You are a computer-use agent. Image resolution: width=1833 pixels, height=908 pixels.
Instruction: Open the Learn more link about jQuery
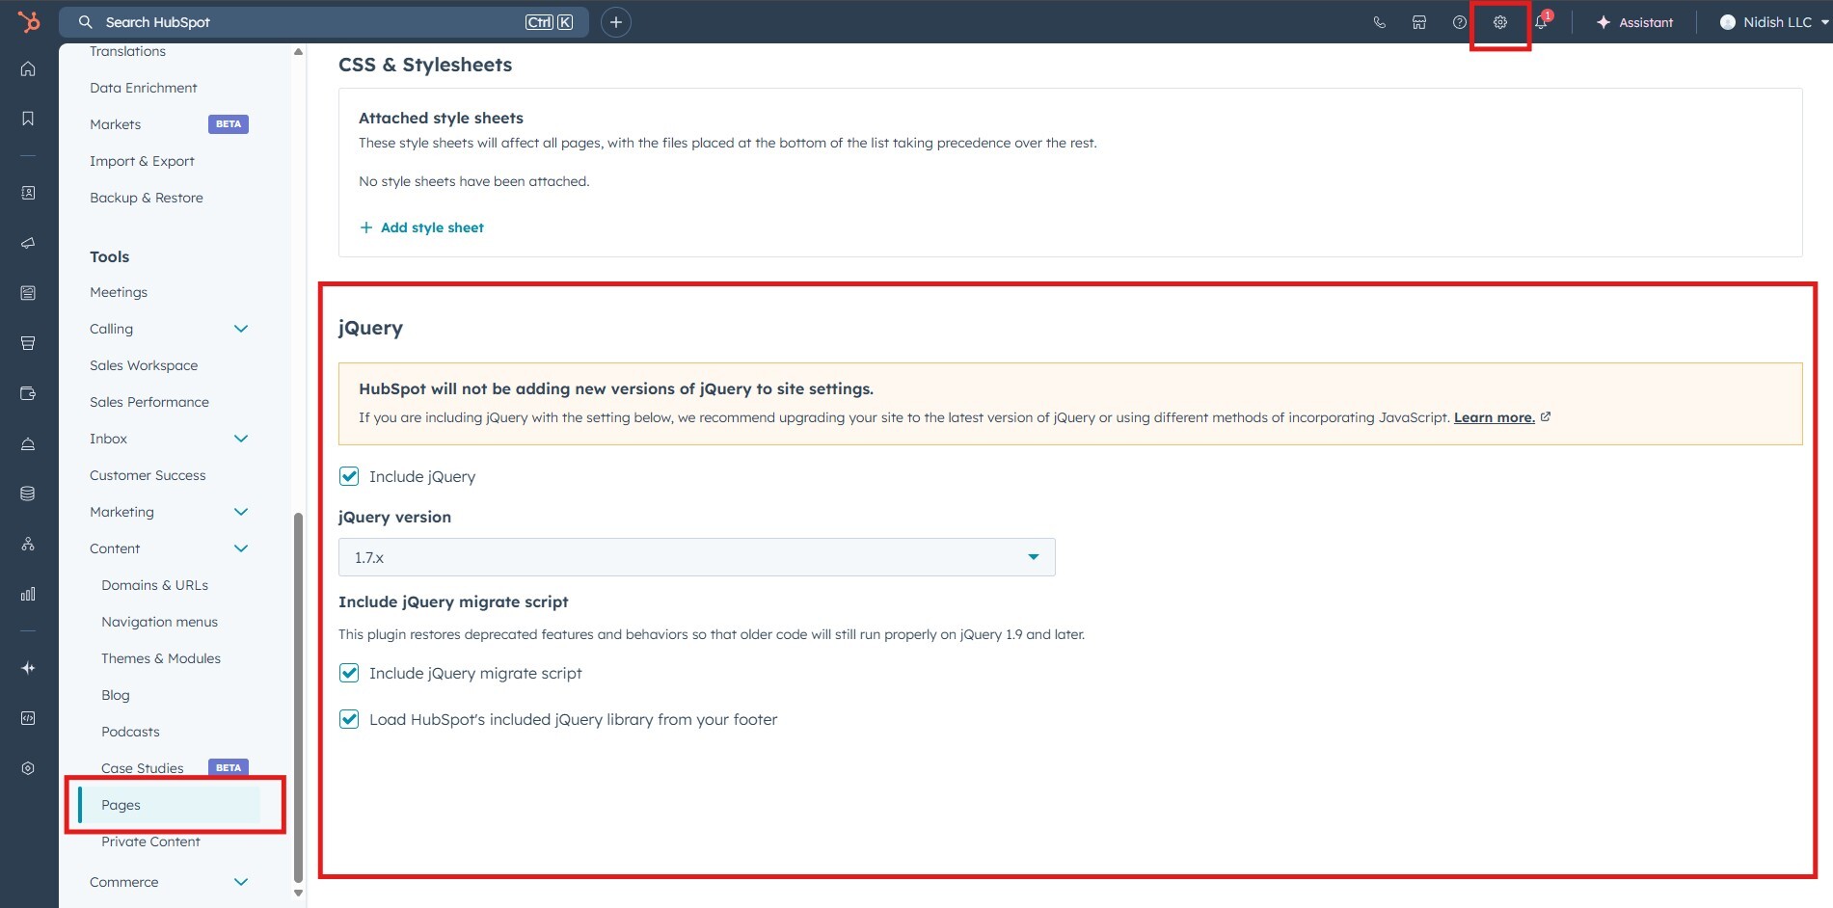pos(1493,417)
